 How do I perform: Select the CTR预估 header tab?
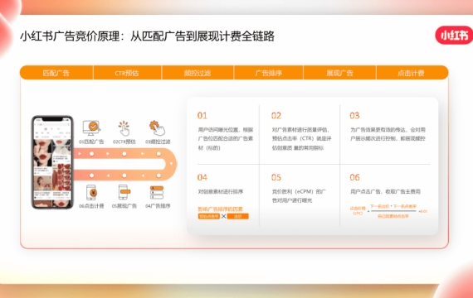click(x=127, y=73)
